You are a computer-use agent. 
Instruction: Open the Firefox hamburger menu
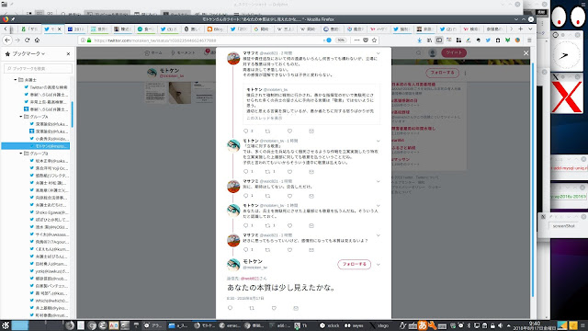click(x=529, y=40)
